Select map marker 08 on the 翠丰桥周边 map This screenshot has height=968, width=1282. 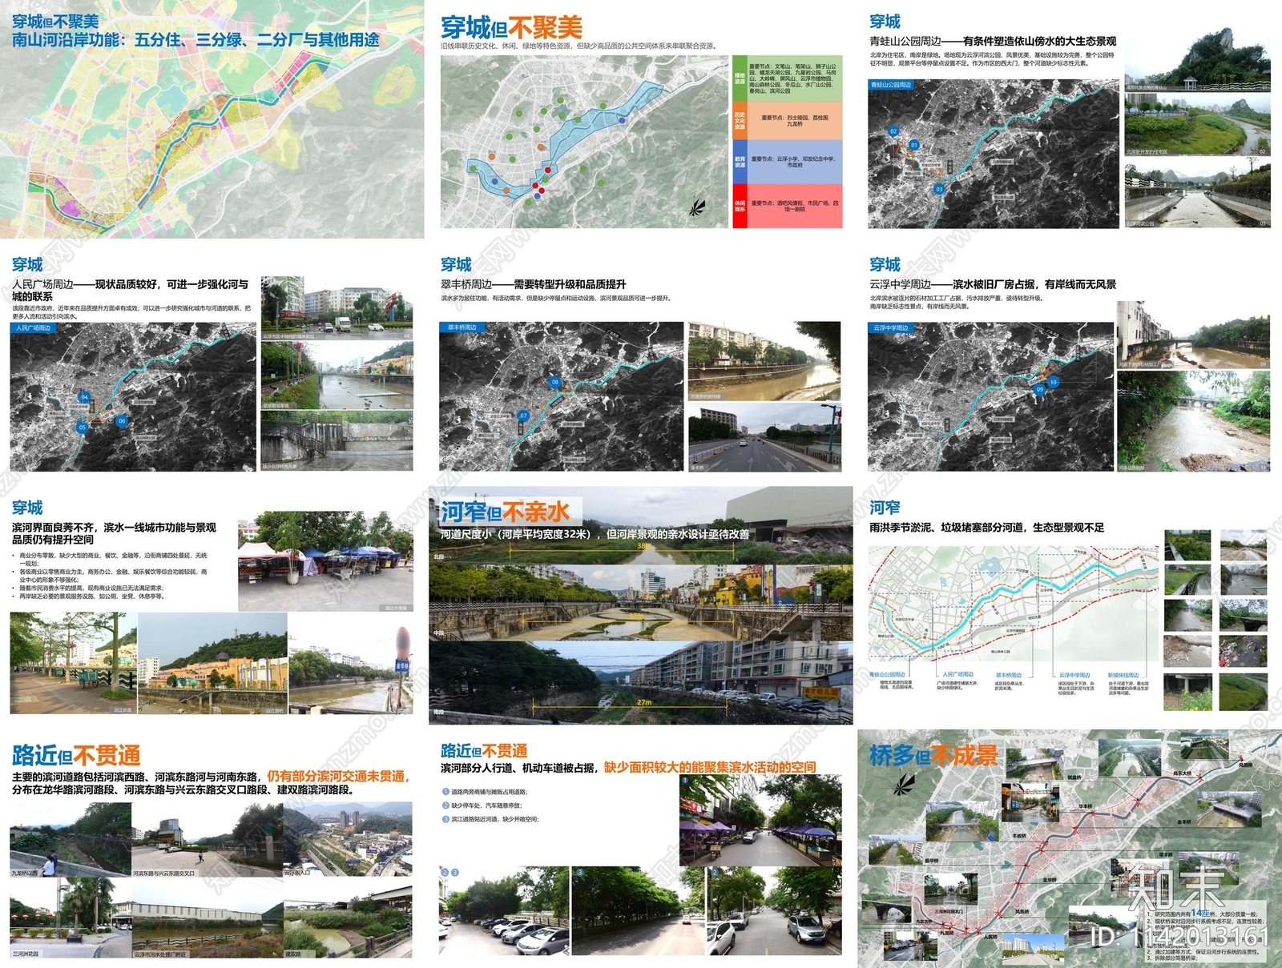tap(554, 382)
